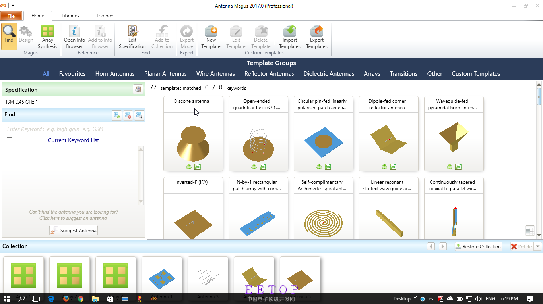The height and width of the screenshot is (304, 543).
Task: Click the Current Keyword List link
Action: point(74,140)
